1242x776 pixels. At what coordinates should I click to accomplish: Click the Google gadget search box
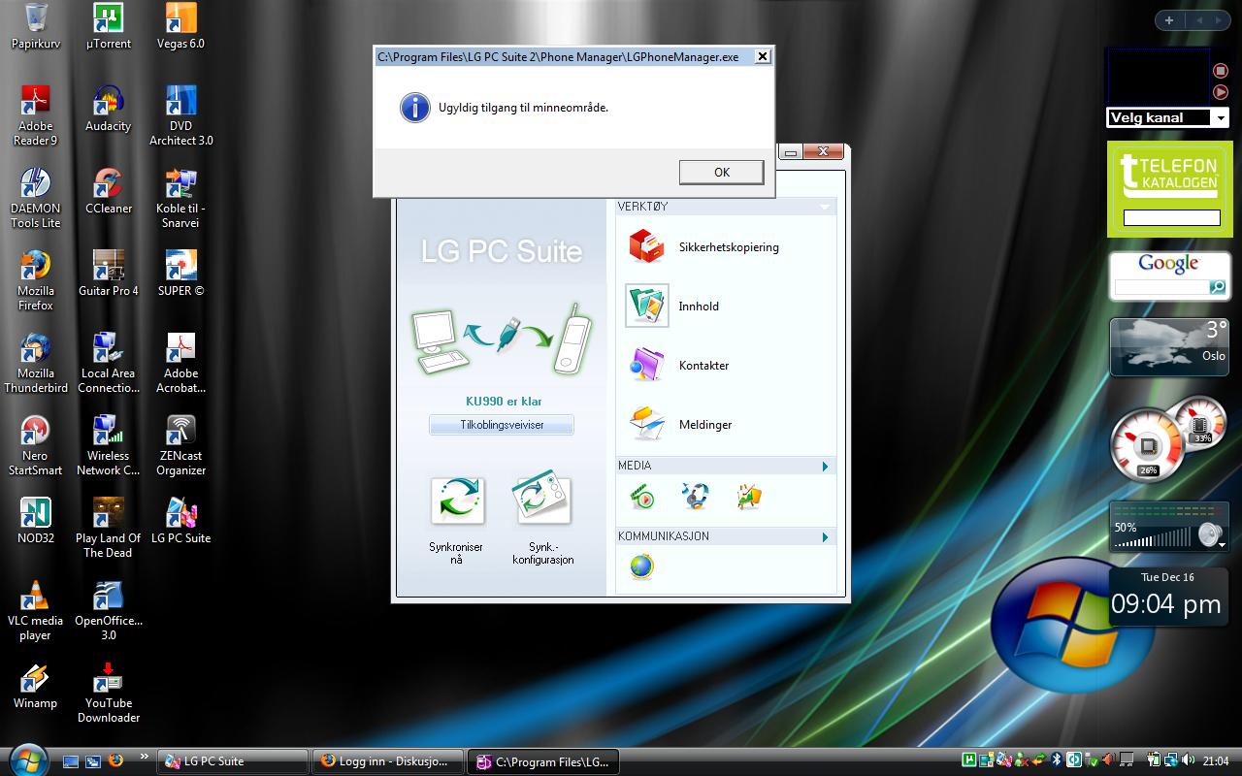pyautogui.click(x=1161, y=287)
